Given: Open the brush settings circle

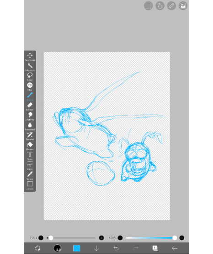Looking at the screenshot, I should click(x=57, y=248).
